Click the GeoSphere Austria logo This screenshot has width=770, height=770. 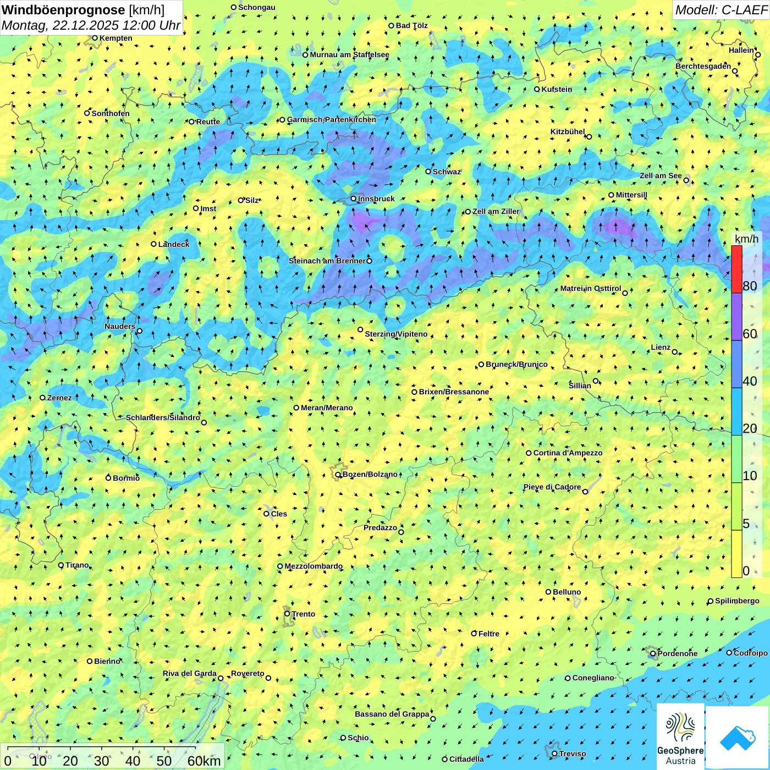coord(680,738)
